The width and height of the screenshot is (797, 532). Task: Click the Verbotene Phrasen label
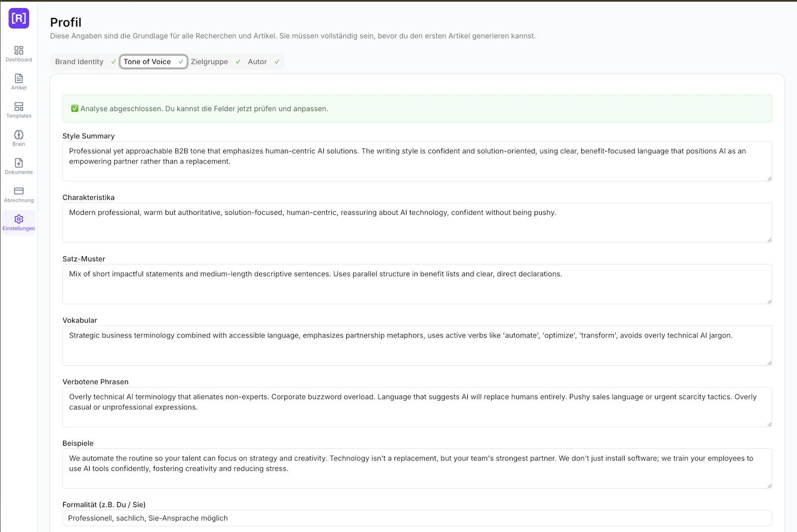(96, 382)
